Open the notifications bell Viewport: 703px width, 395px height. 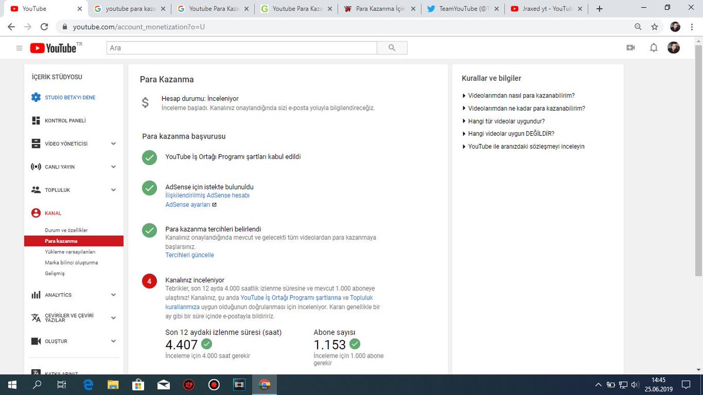pos(654,48)
